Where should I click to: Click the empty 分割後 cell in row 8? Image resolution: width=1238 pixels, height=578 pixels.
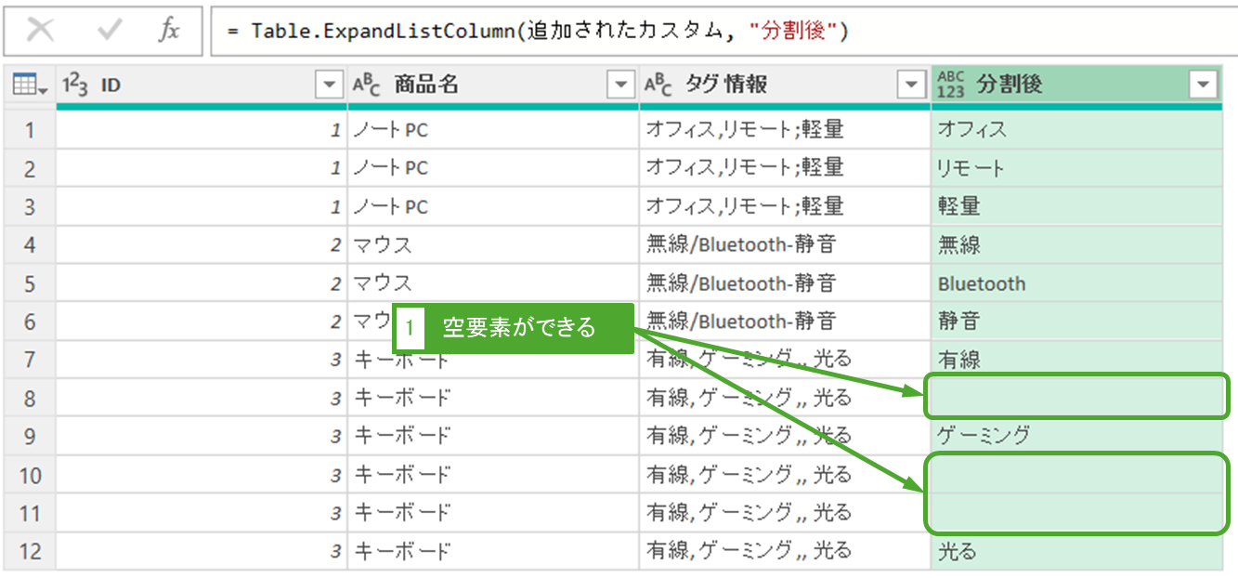1075,397
